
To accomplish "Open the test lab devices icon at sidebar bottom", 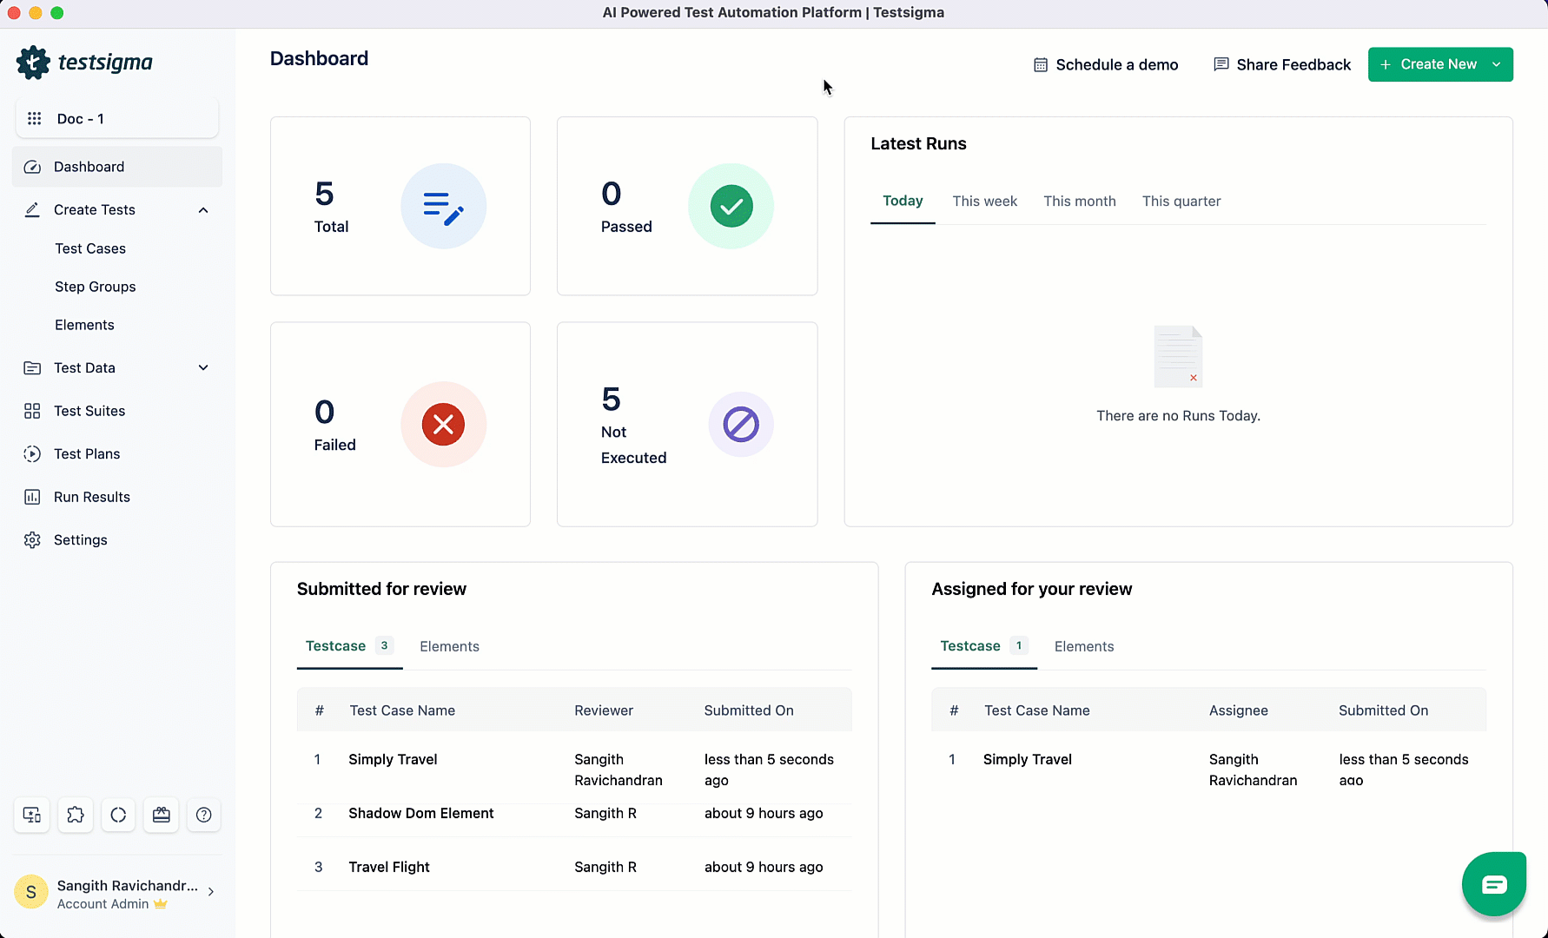I will click(32, 815).
